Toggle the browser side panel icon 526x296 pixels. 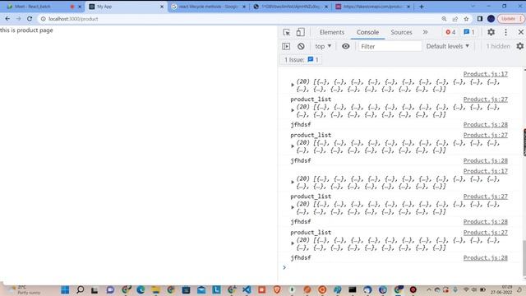(480, 19)
